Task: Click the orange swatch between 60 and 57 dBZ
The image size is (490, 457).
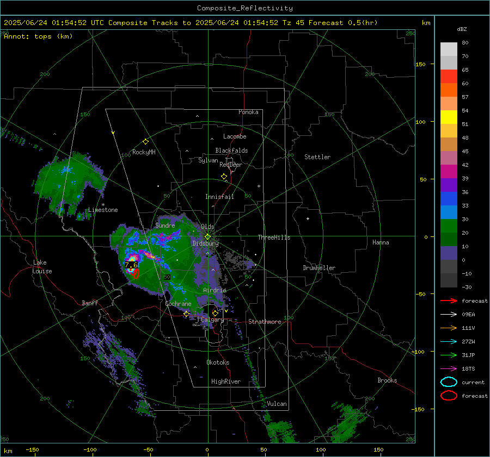Action: (449, 90)
